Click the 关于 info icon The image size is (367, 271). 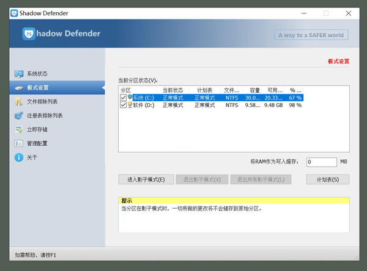19,157
